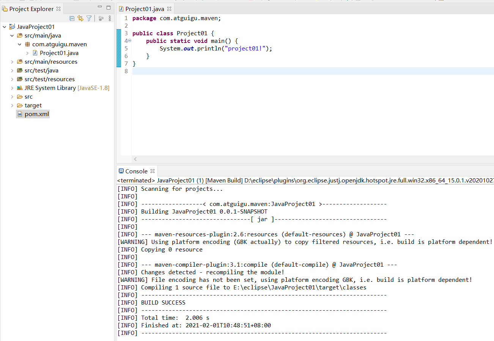Select src/main/java label in the tree
This screenshot has height=341, width=494.
(x=43, y=36)
